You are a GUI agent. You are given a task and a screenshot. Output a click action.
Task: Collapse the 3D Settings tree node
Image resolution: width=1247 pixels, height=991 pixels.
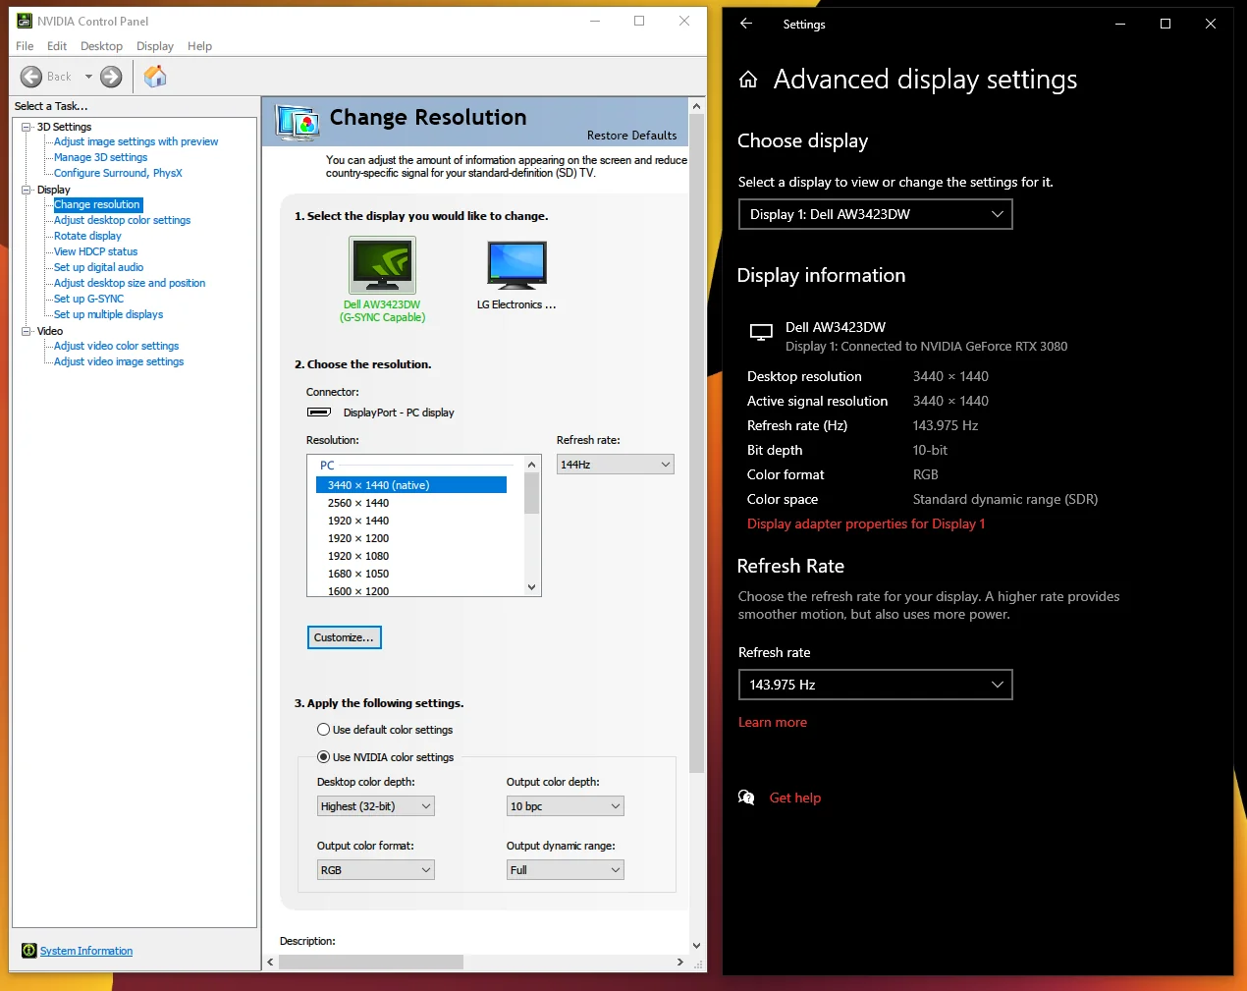click(27, 127)
